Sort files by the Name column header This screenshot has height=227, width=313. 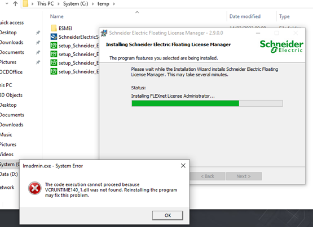tap(57, 16)
